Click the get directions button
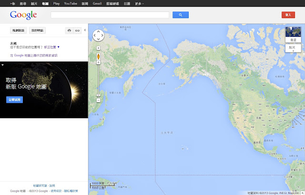 click(x=18, y=31)
